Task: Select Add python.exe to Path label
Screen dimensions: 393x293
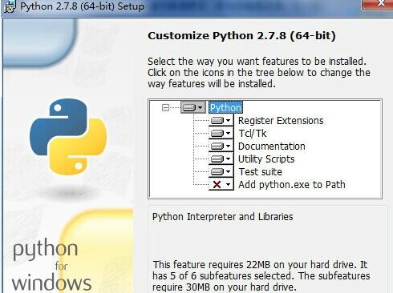Action: (x=292, y=184)
